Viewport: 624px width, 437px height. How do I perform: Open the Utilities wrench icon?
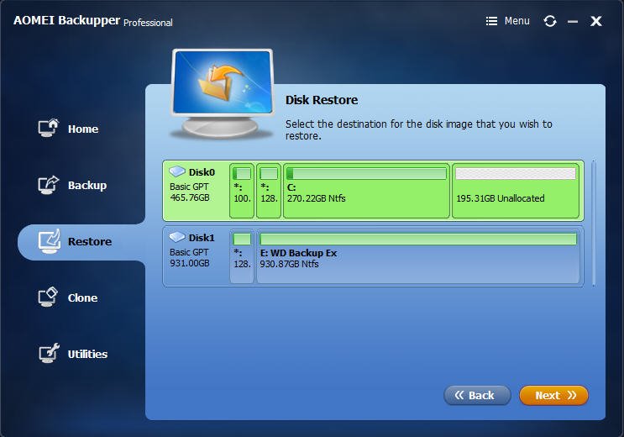click(49, 353)
